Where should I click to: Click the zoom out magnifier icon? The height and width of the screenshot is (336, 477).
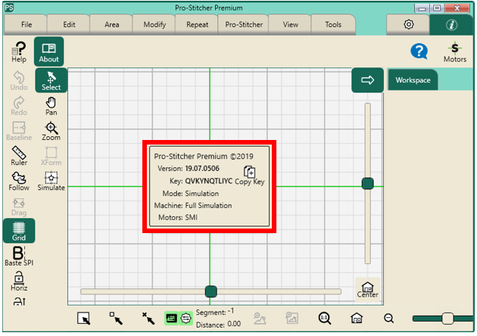click(x=388, y=319)
